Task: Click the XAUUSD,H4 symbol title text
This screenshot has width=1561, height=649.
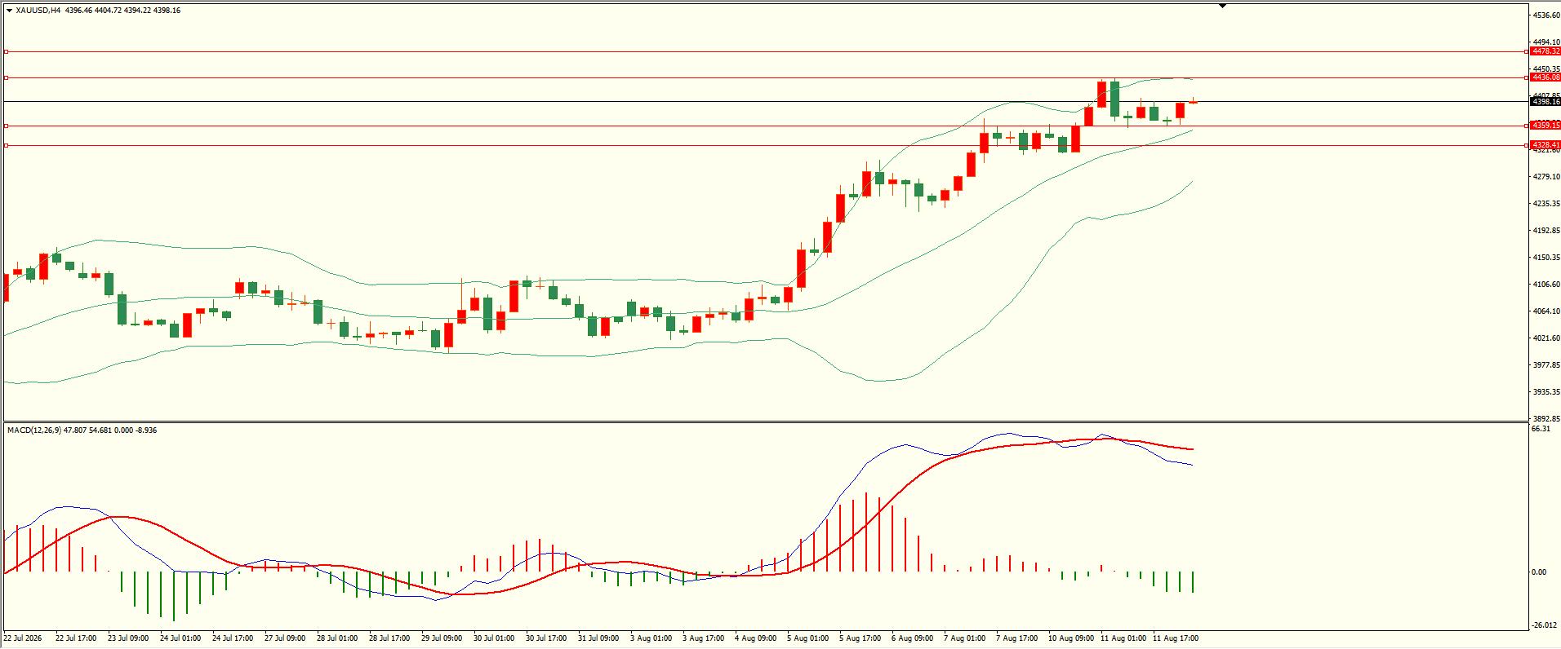Action: [38, 11]
